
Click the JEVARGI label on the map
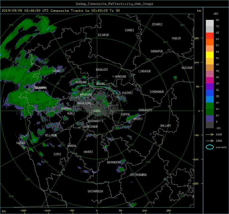point(157,24)
